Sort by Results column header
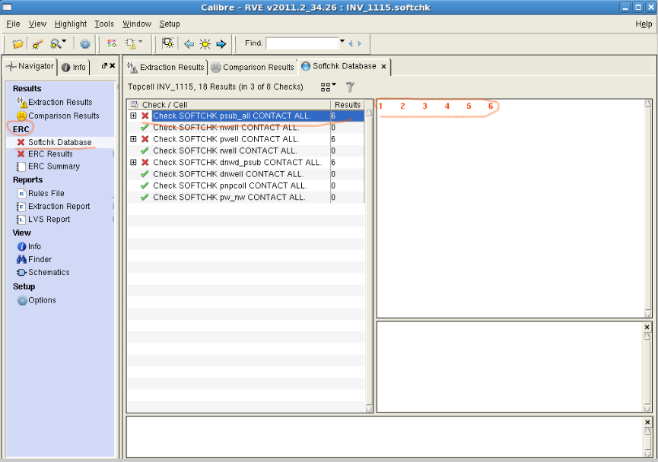Image resolution: width=658 pixels, height=462 pixels. pyautogui.click(x=348, y=104)
